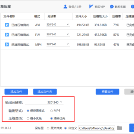This screenshot has width=134, height=134.
Task: Click the MP4 format cell in table
Action: point(38,45)
